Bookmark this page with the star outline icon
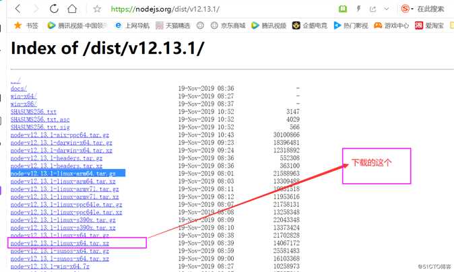This screenshot has width=454, height=272. coord(97,9)
